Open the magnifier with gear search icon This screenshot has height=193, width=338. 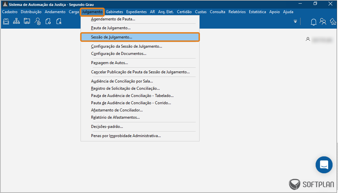coord(38,22)
